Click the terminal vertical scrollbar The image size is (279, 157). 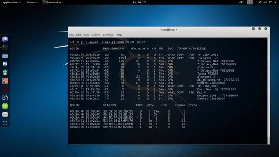(x=269, y=91)
